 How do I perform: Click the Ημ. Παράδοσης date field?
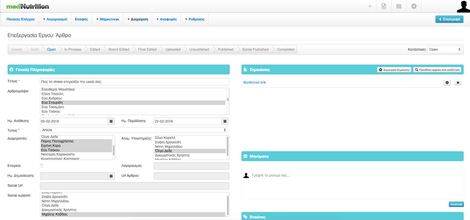[x=187, y=121]
